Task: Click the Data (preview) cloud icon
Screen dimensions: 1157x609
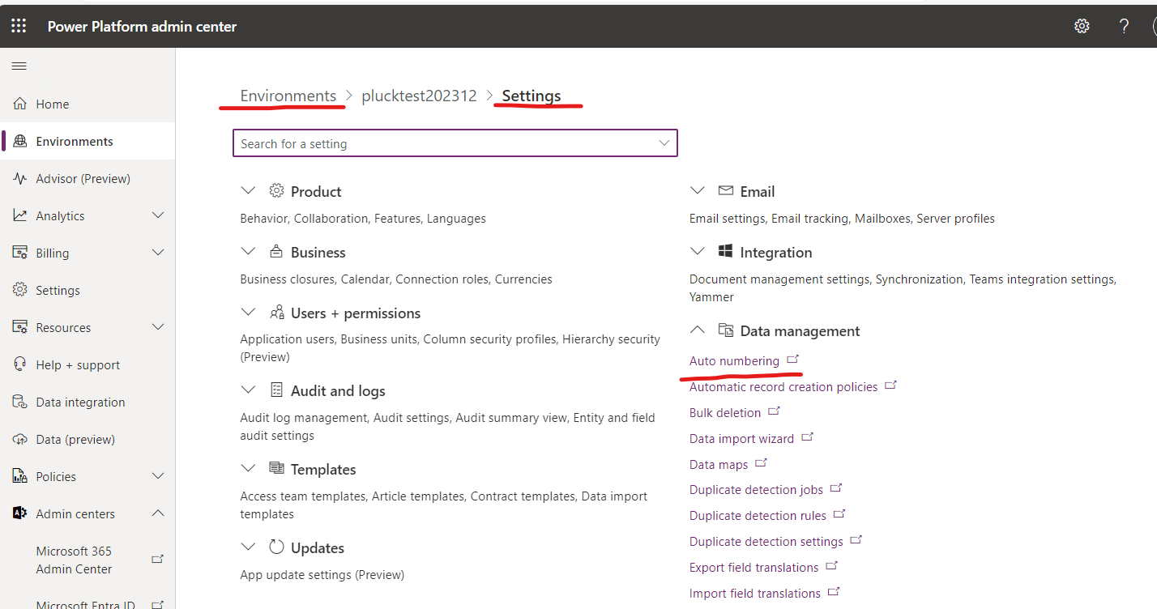Action: coord(20,439)
